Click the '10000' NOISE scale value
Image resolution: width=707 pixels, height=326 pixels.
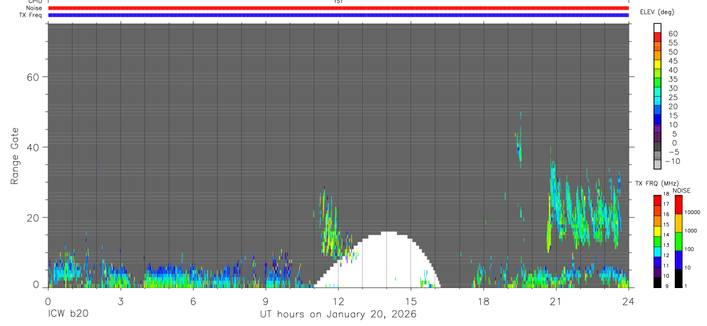click(x=693, y=213)
